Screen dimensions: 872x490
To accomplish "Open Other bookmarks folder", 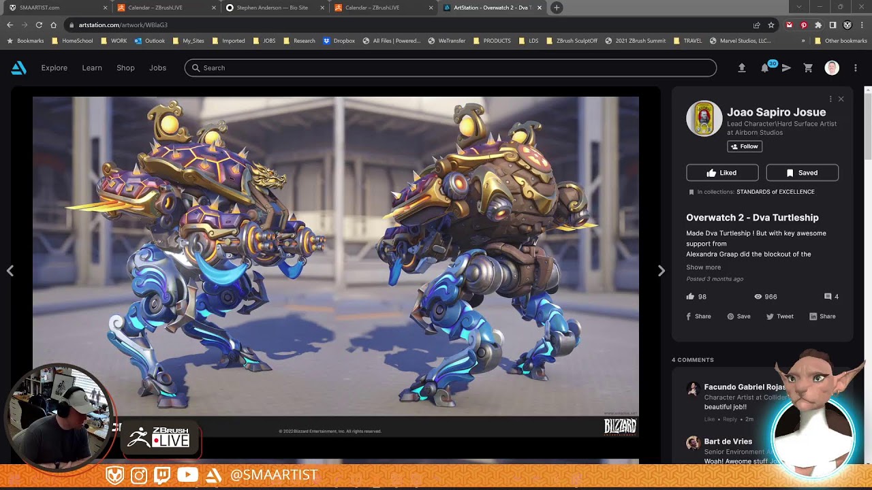I will click(841, 41).
